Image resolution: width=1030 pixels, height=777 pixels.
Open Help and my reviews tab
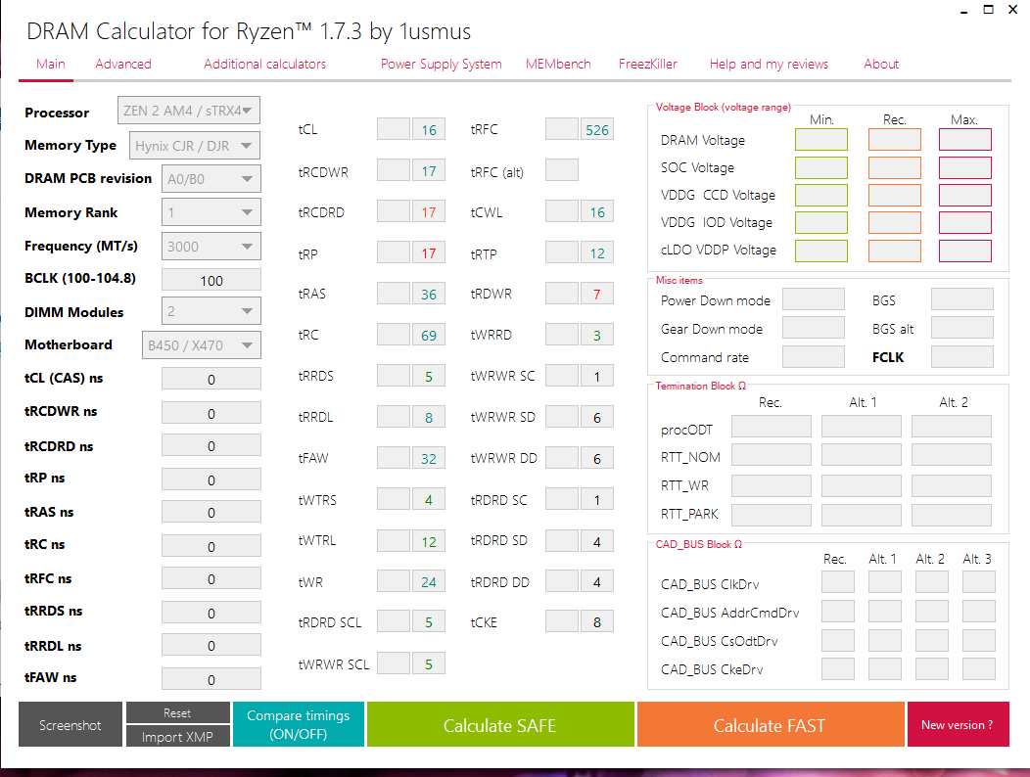[768, 64]
